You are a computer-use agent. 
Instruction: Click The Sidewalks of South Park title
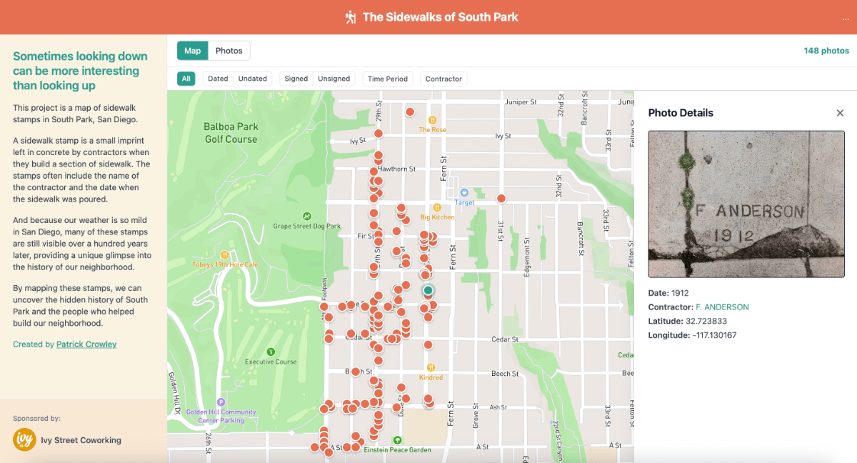[441, 17]
